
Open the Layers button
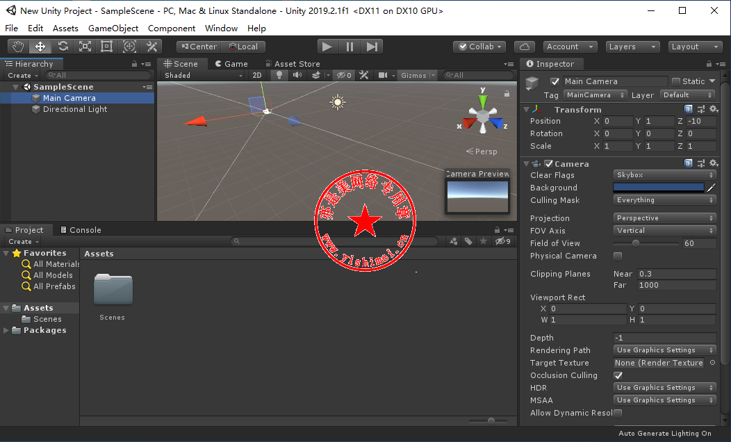click(632, 47)
